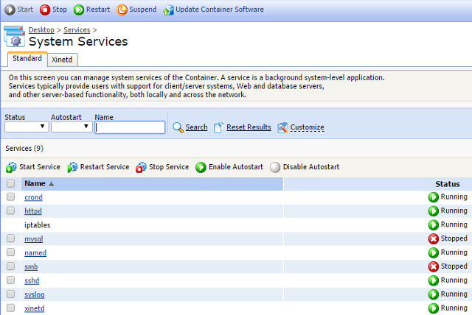Click sshd's green Running status icon

433,280
